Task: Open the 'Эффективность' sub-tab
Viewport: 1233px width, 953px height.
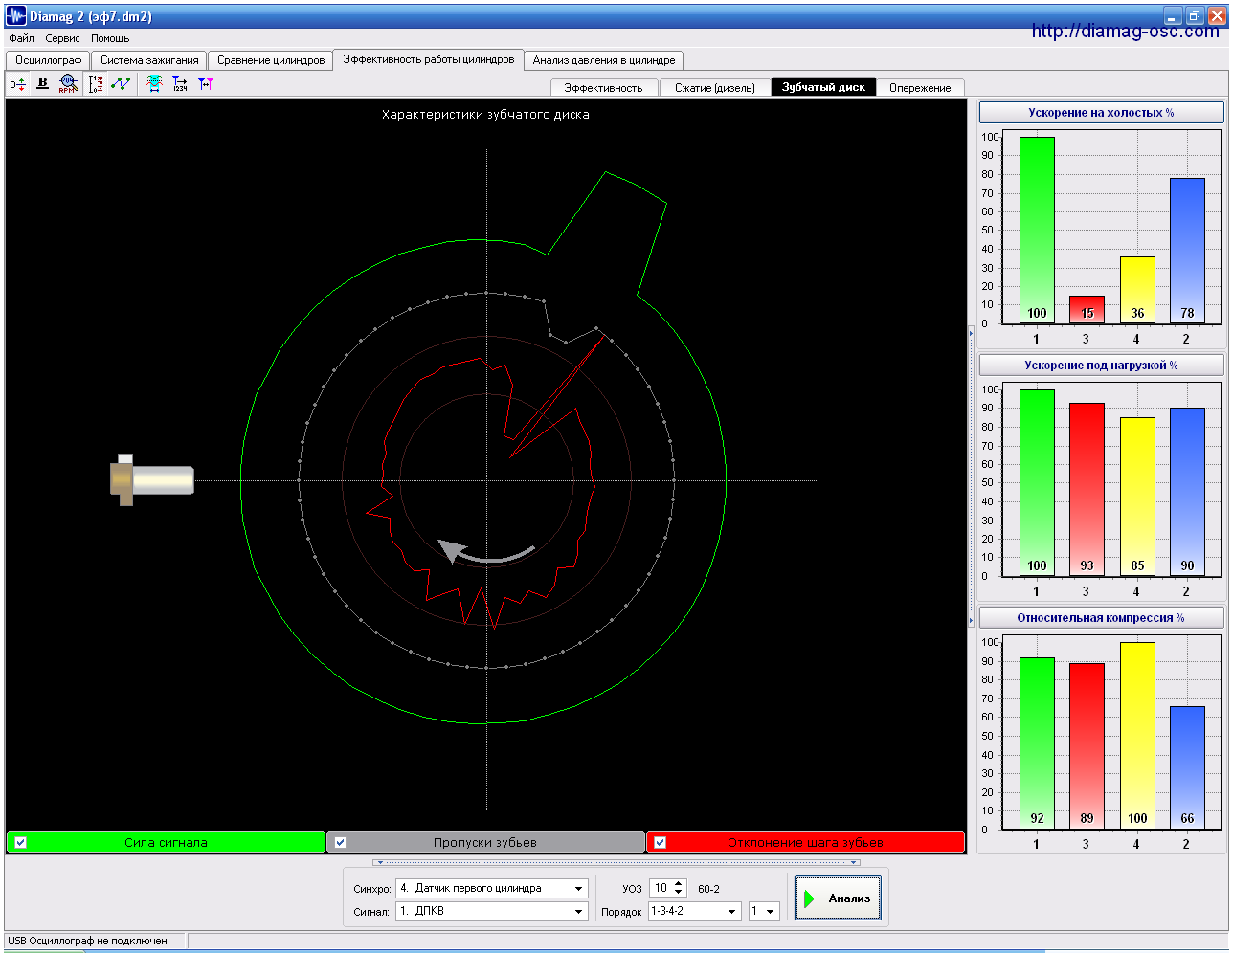Action: coord(603,88)
